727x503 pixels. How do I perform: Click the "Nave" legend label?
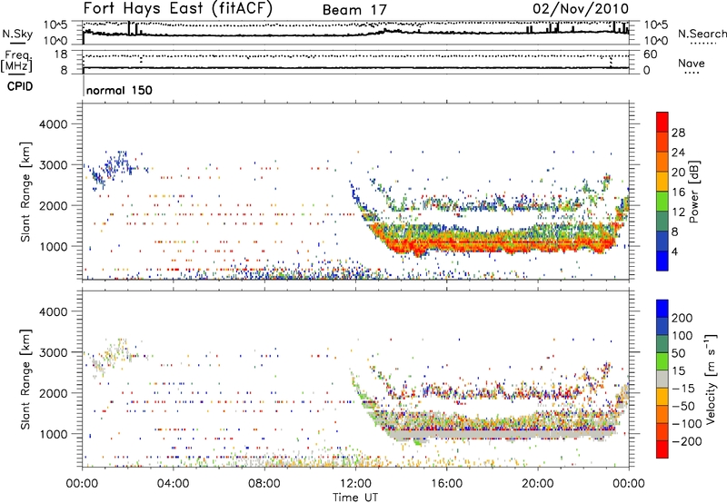tap(692, 64)
